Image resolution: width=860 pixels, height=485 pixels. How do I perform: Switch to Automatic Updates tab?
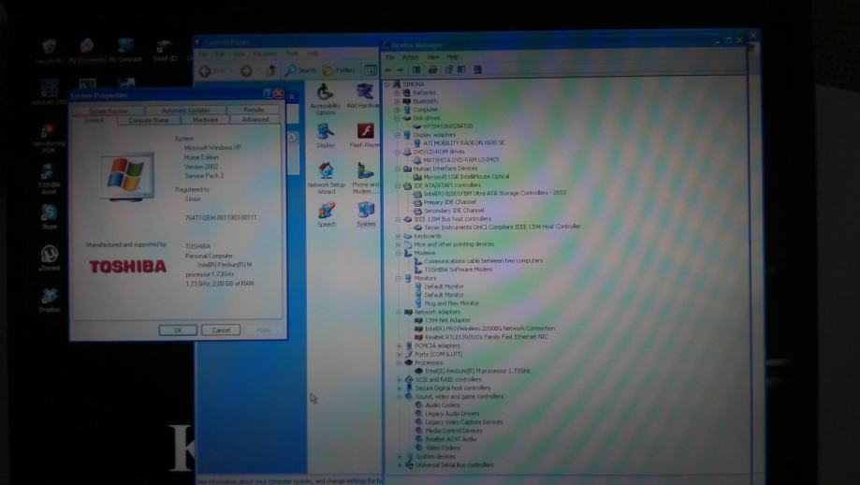(x=185, y=110)
